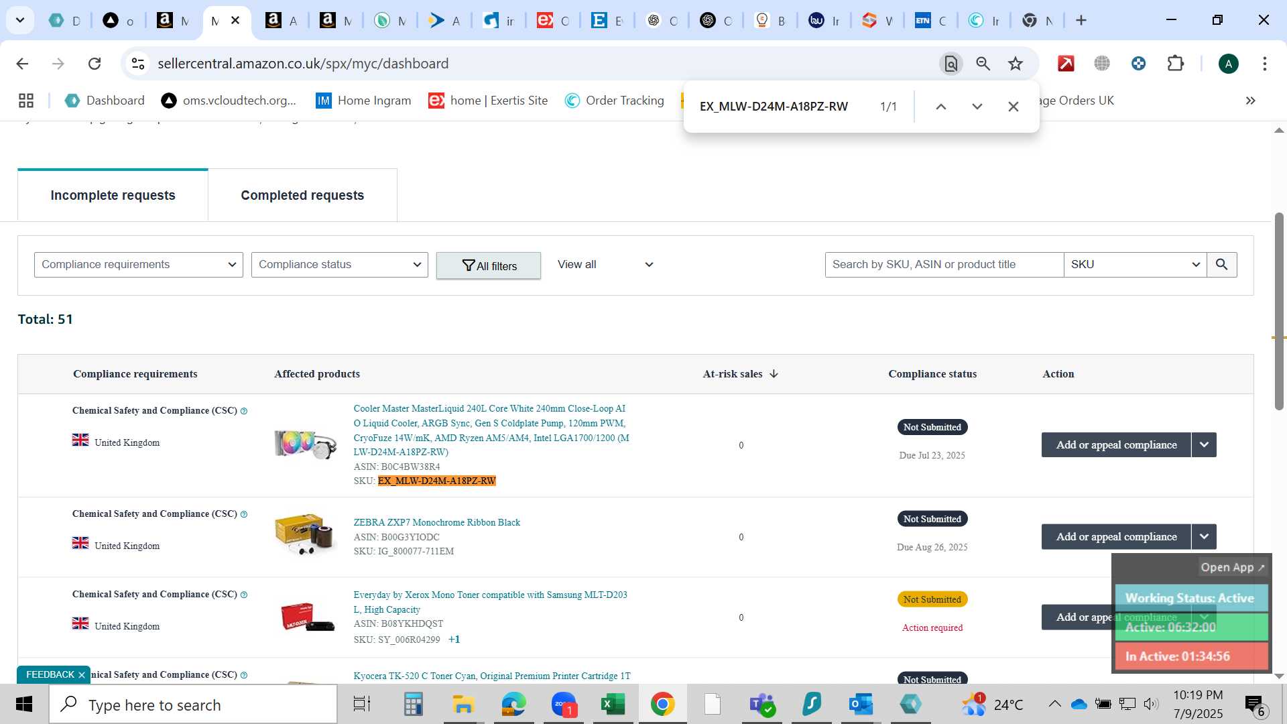
Task: Show hidden system tray icons
Action: (x=1054, y=704)
